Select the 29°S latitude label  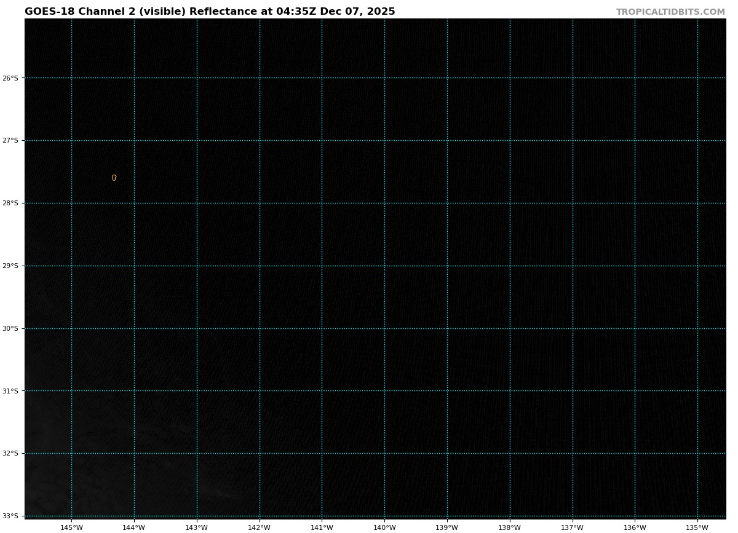click(10, 266)
